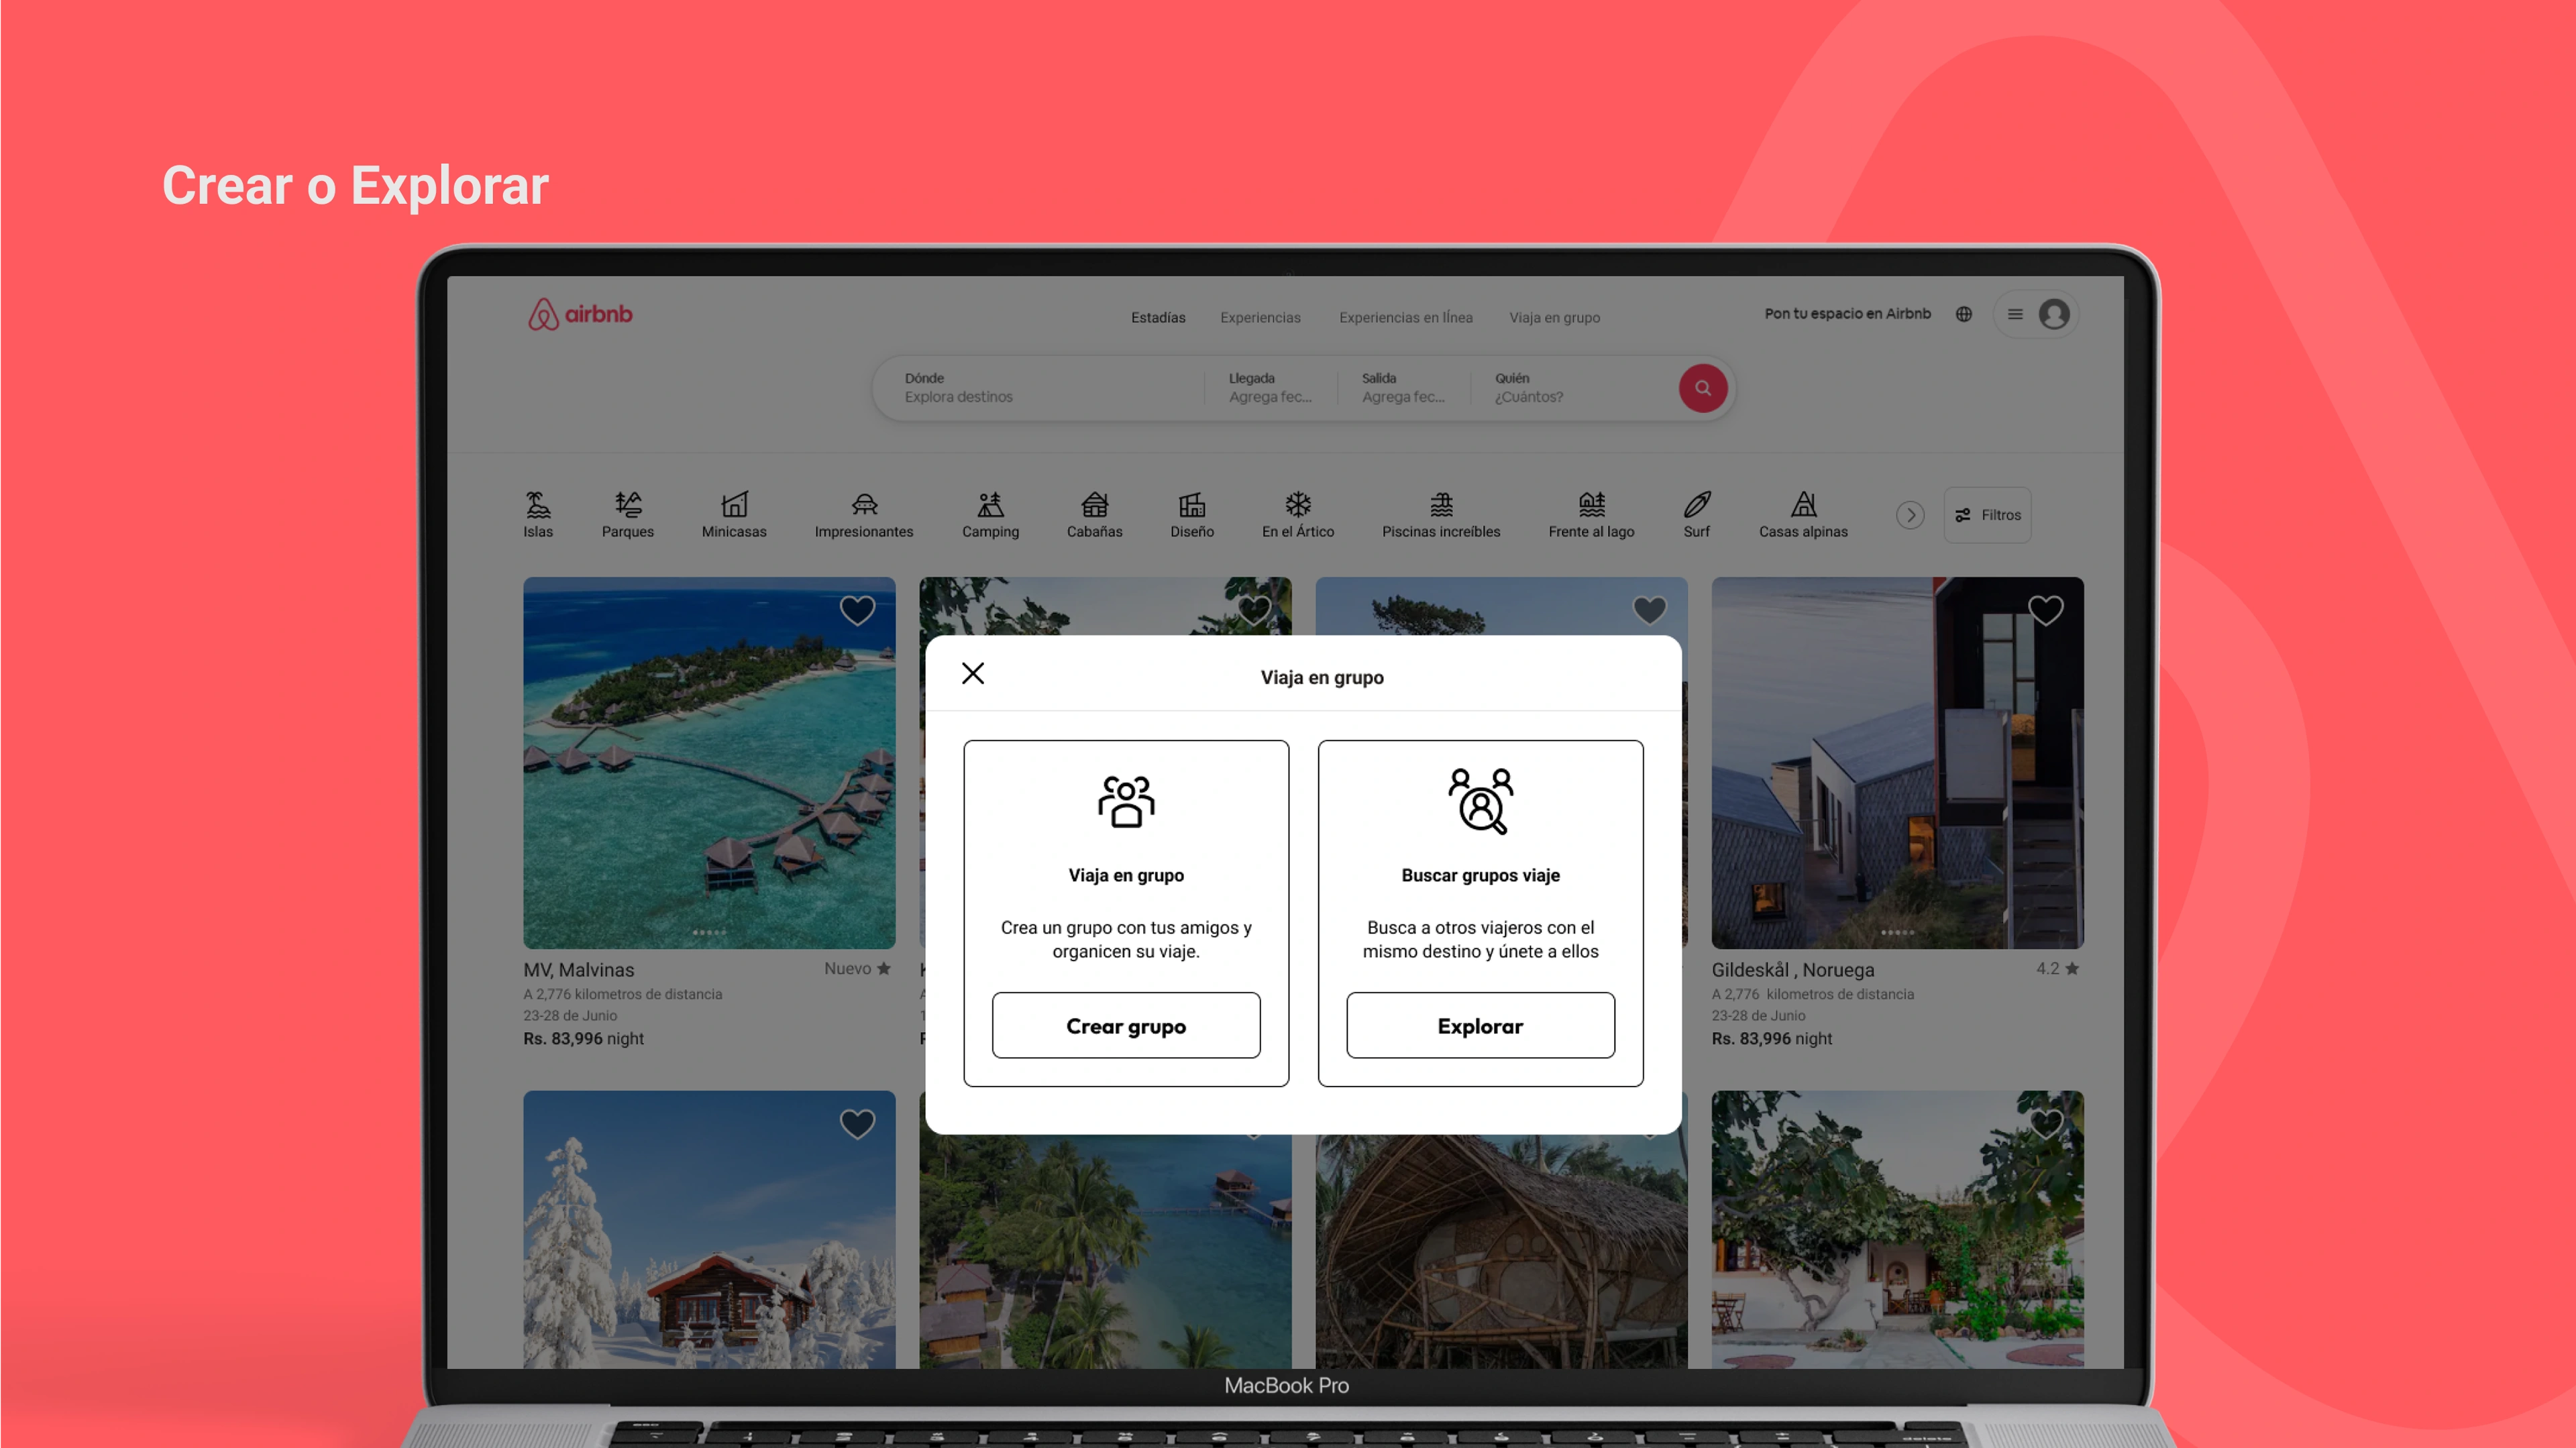Click the Viaja en grupo card heading
The image size is (2576, 1448).
pos(1126,875)
